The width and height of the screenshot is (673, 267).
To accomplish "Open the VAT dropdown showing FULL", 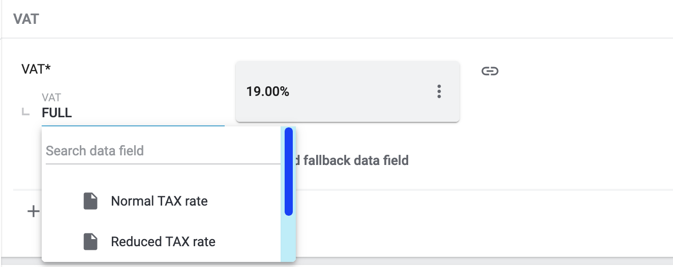I will tap(132, 113).
